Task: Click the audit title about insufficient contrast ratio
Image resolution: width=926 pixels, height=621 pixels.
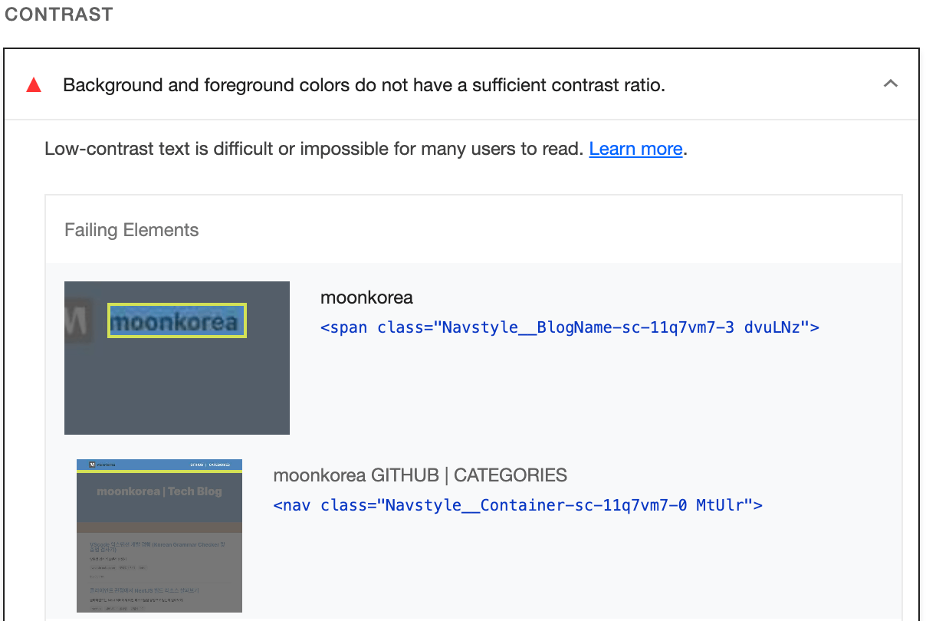Action: [363, 85]
